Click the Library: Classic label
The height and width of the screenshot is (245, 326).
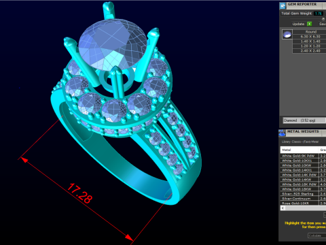pos(300,142)
